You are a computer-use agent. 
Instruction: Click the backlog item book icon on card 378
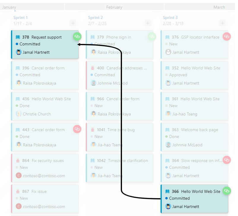pyautogui.click(x=18, y=37)
